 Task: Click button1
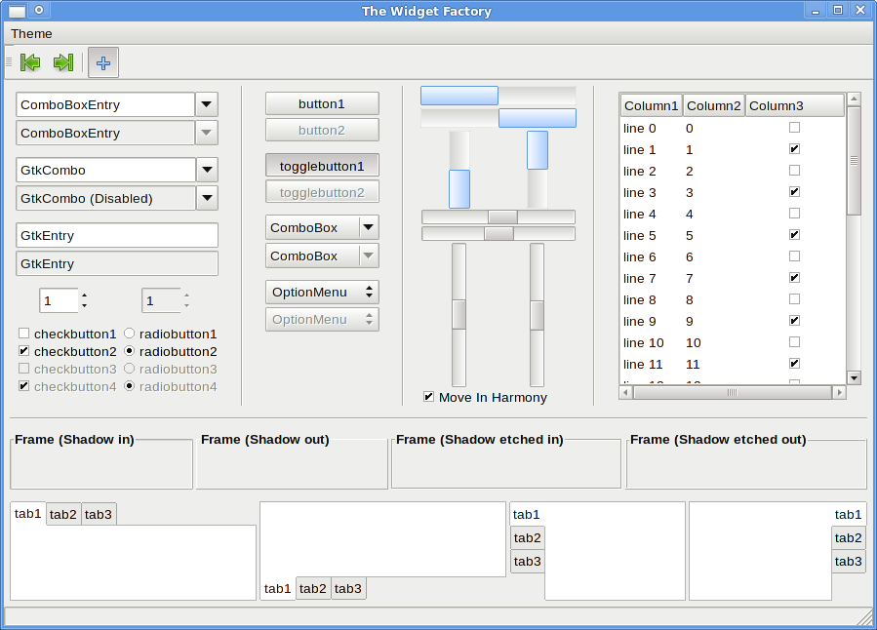(x=322, y=103)
